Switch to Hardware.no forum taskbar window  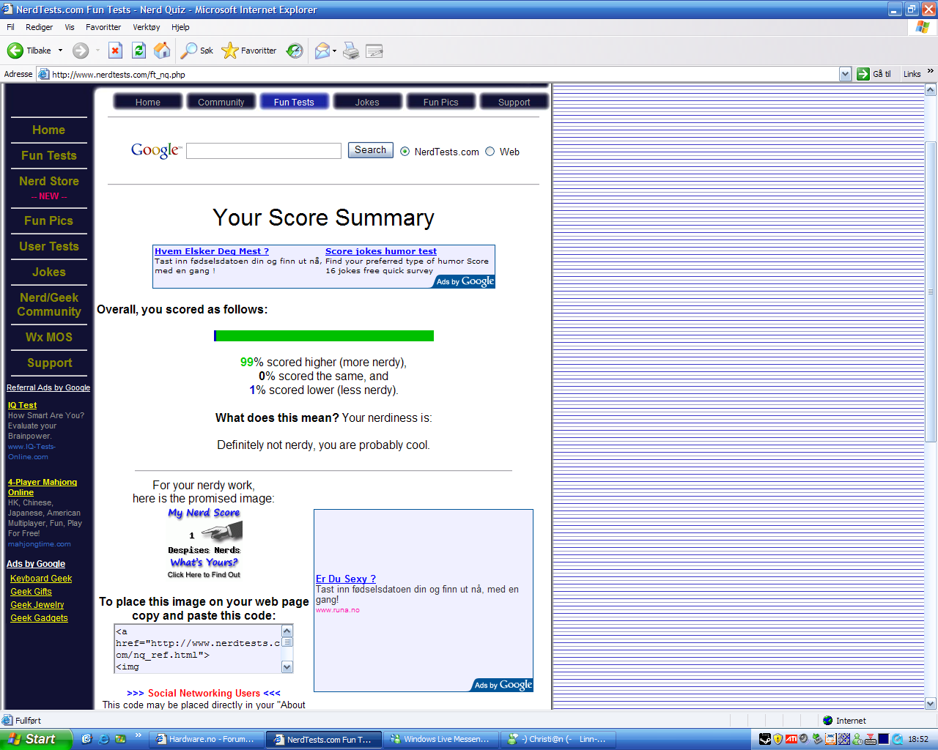207,739
